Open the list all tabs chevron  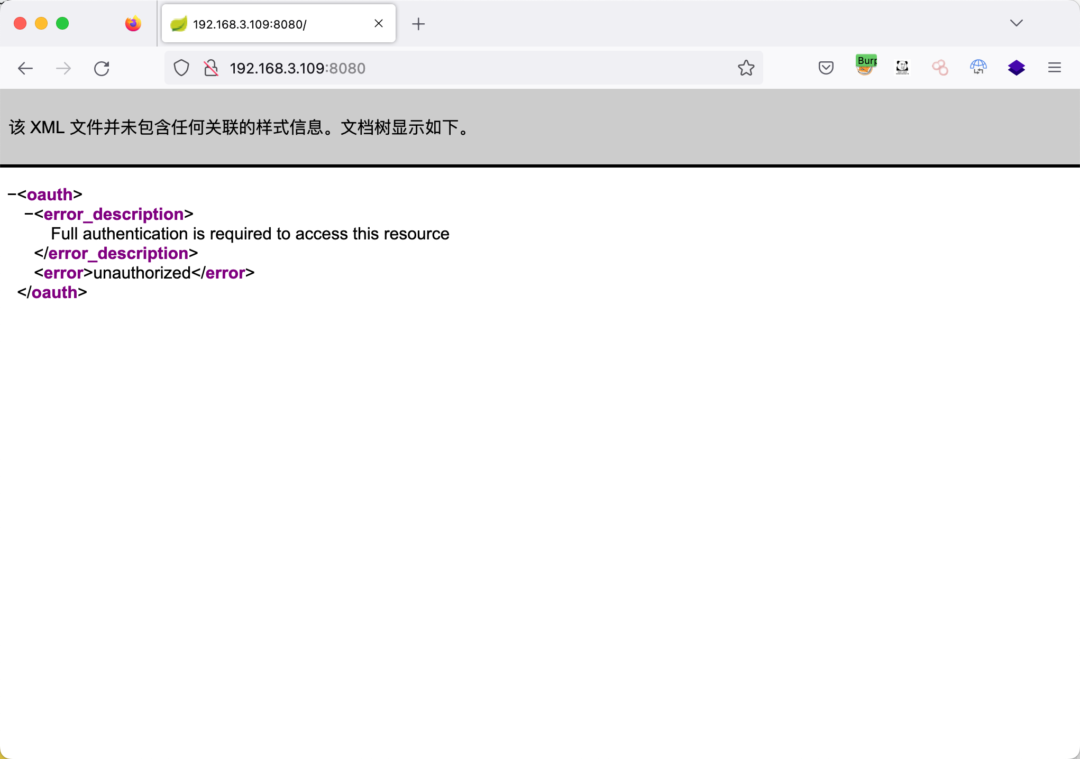1016,23
